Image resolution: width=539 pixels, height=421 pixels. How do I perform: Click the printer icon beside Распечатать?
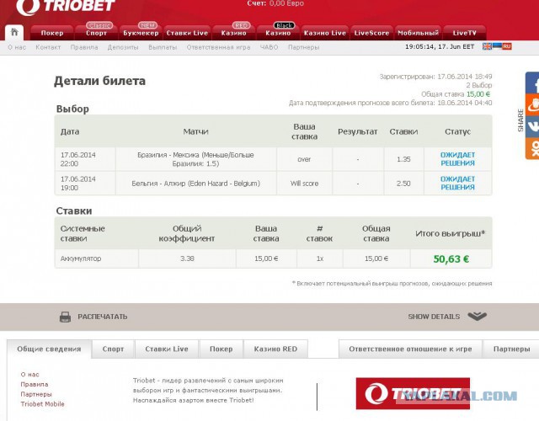65,317
